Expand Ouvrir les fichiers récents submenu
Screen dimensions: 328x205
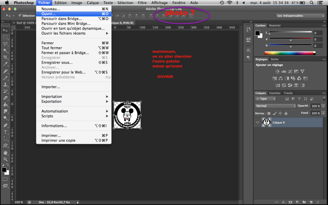point(74,33)
